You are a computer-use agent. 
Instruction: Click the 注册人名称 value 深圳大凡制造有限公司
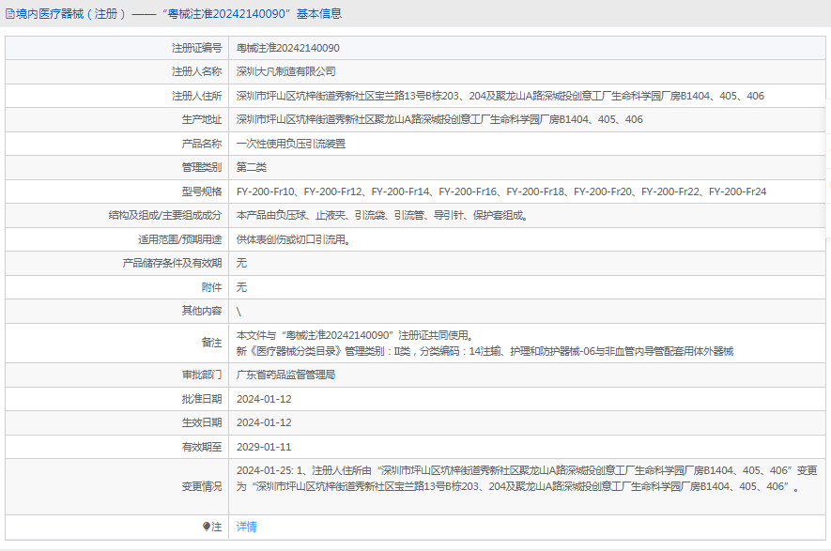[285, 71]
